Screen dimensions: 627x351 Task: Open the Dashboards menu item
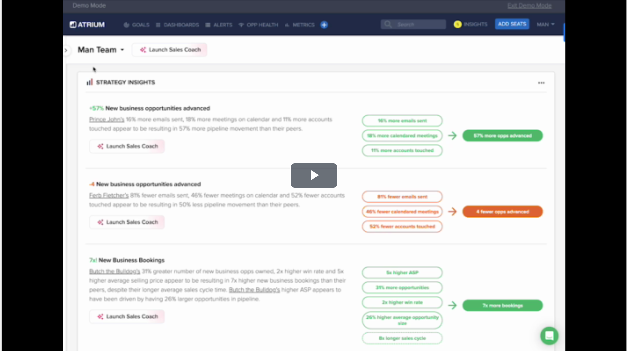[x=177, y=25]
